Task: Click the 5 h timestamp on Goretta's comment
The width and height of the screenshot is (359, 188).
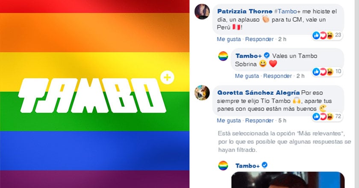Action: (282, 121)
